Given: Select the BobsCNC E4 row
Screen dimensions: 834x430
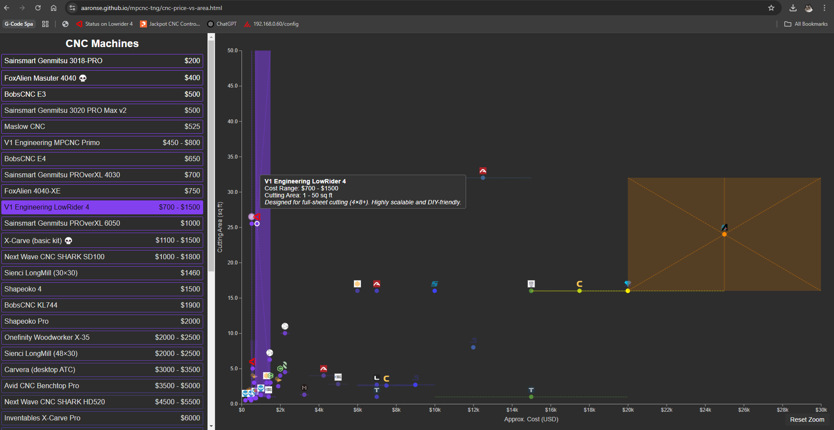Looking at the screenshot, I should tap(102, 159).
